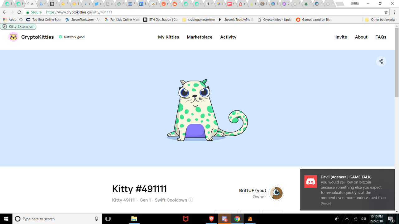Open the cryptogamestwitter bookmark folder
This screenshot has width=399, height=224.
(199, 20)
